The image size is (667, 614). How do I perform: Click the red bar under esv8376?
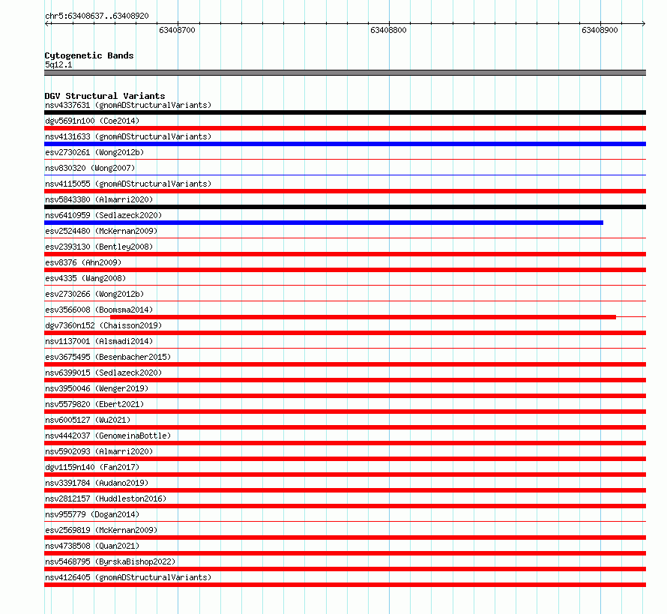point(345,270)
